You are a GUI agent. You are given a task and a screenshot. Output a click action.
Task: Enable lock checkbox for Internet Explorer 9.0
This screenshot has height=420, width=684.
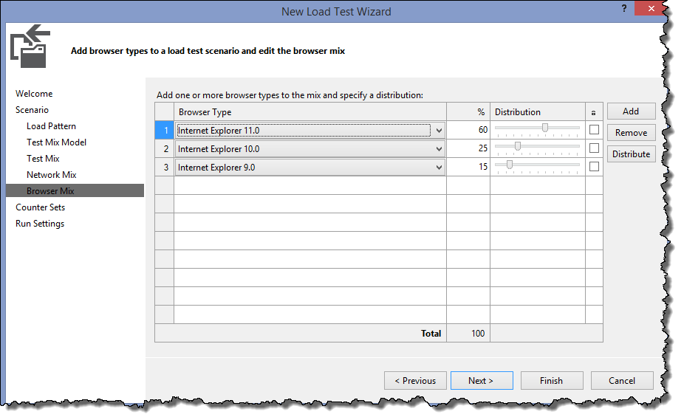(594, 167)
